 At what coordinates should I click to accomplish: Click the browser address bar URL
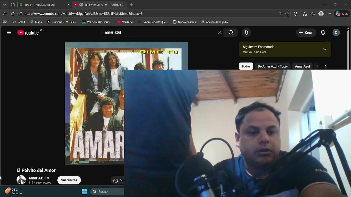click(83, 14)
